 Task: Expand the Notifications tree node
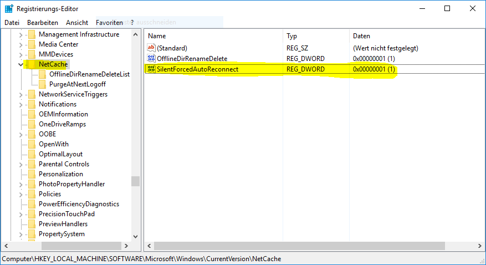(21, 104)
